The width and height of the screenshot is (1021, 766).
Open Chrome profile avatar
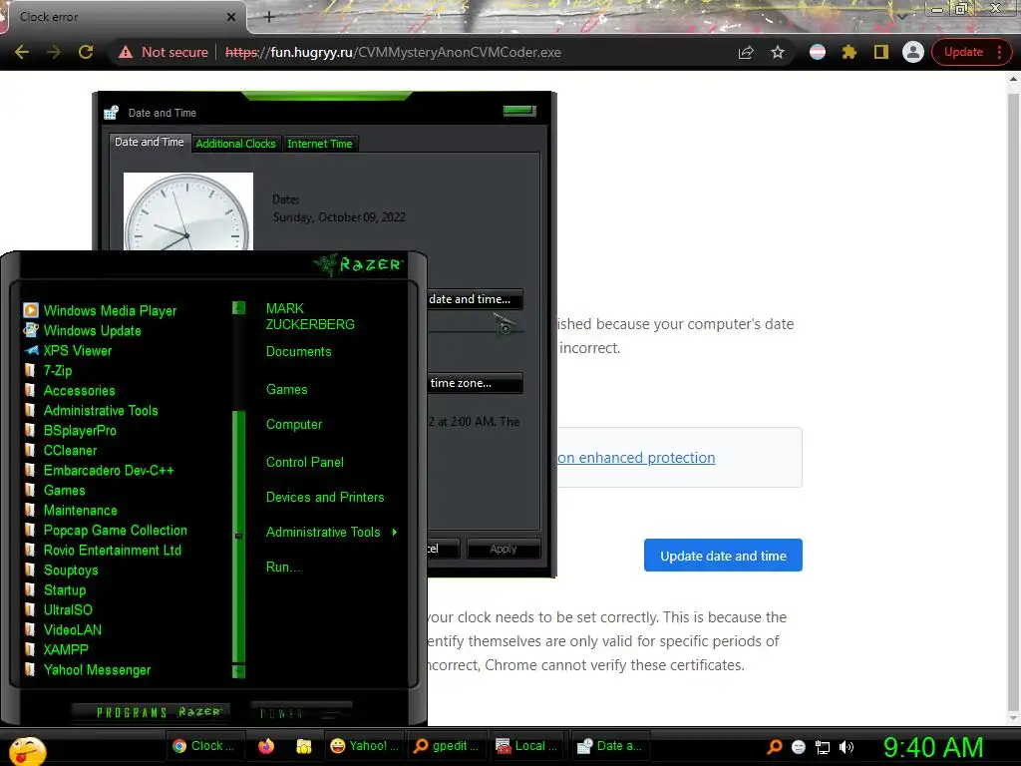pos(913,52)
